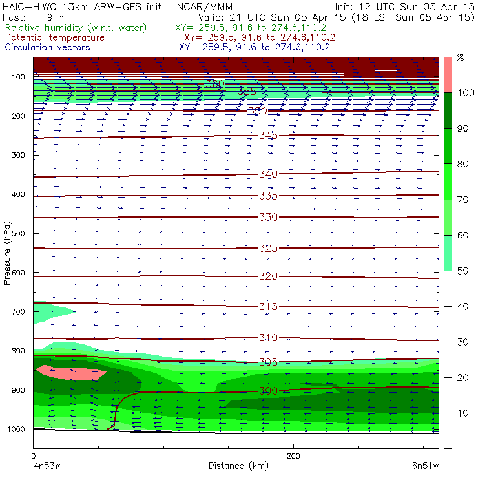The height and width of the screenshot is (478, 478).
Task: Click the 60 value on color bar scale
Action: tap(462, 235)
